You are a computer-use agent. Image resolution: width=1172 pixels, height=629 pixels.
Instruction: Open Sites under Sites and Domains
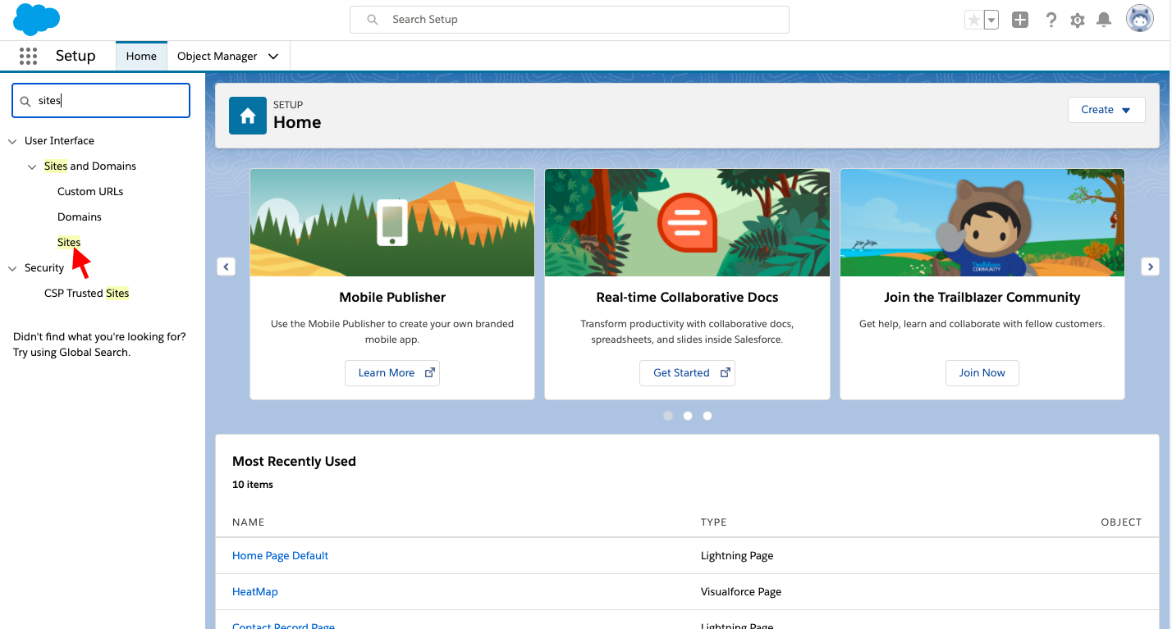click(69, 243)
